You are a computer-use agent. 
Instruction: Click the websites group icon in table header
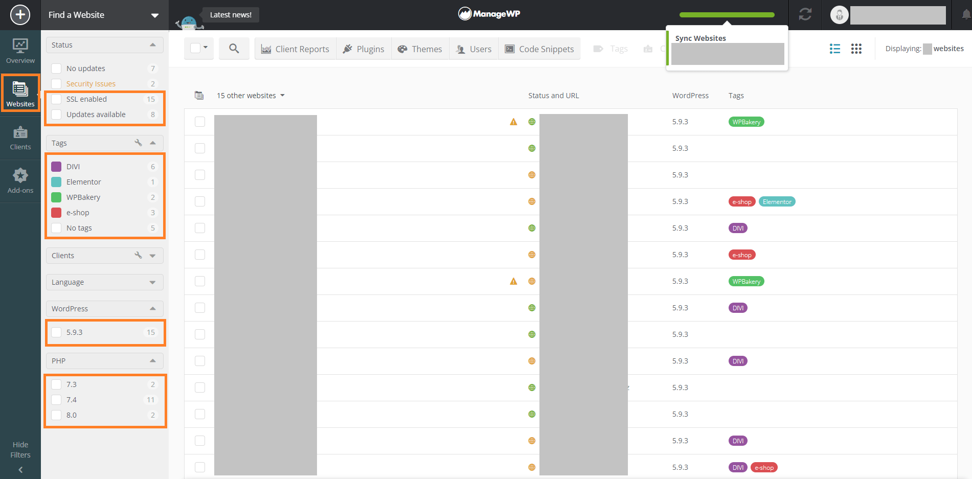tap(199, 96)
